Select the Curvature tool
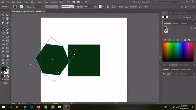Image resolution: width=196 pixels, height=110 pixels. pos(7,23)
